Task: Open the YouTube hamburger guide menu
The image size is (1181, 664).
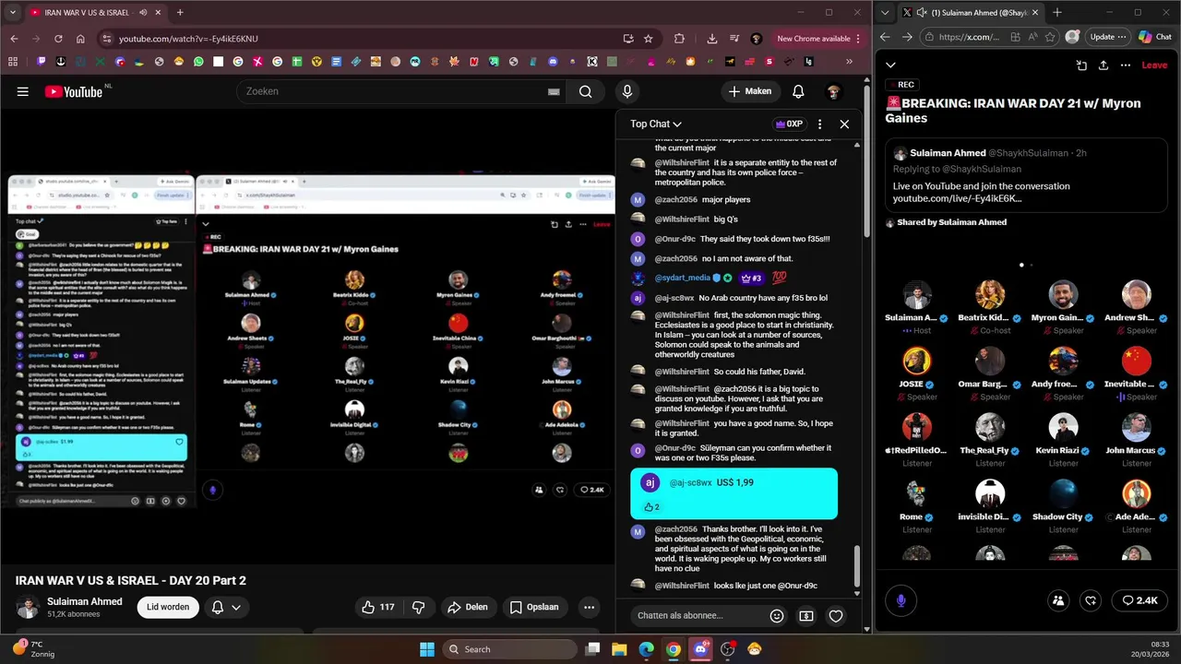Action: 23,91
